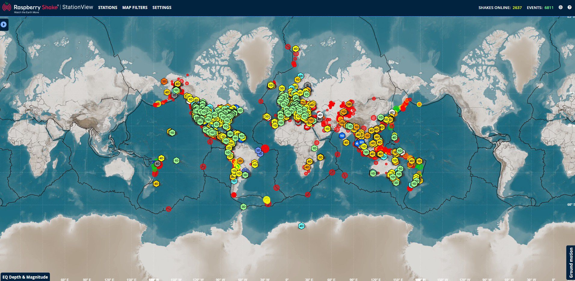Open the SETTINGS dropdown

[x=162, y=7]
